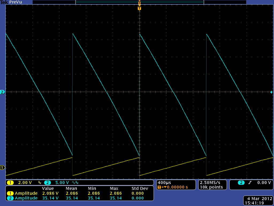
Task: Click the clock time 15:41:19
Action: tap(254, 203)
